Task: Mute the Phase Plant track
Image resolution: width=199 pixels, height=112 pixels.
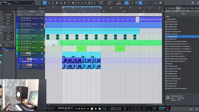Action: click(22, 18)
